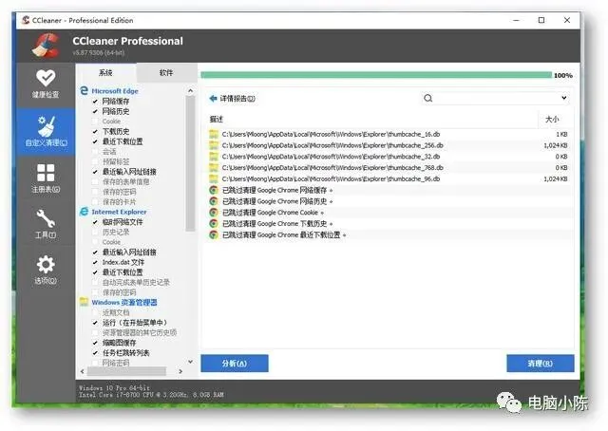Collapse the Internet Explorer section header
The height and width of the screenshot is (431, 608).
pyautogui.click(x=119, y=212)
